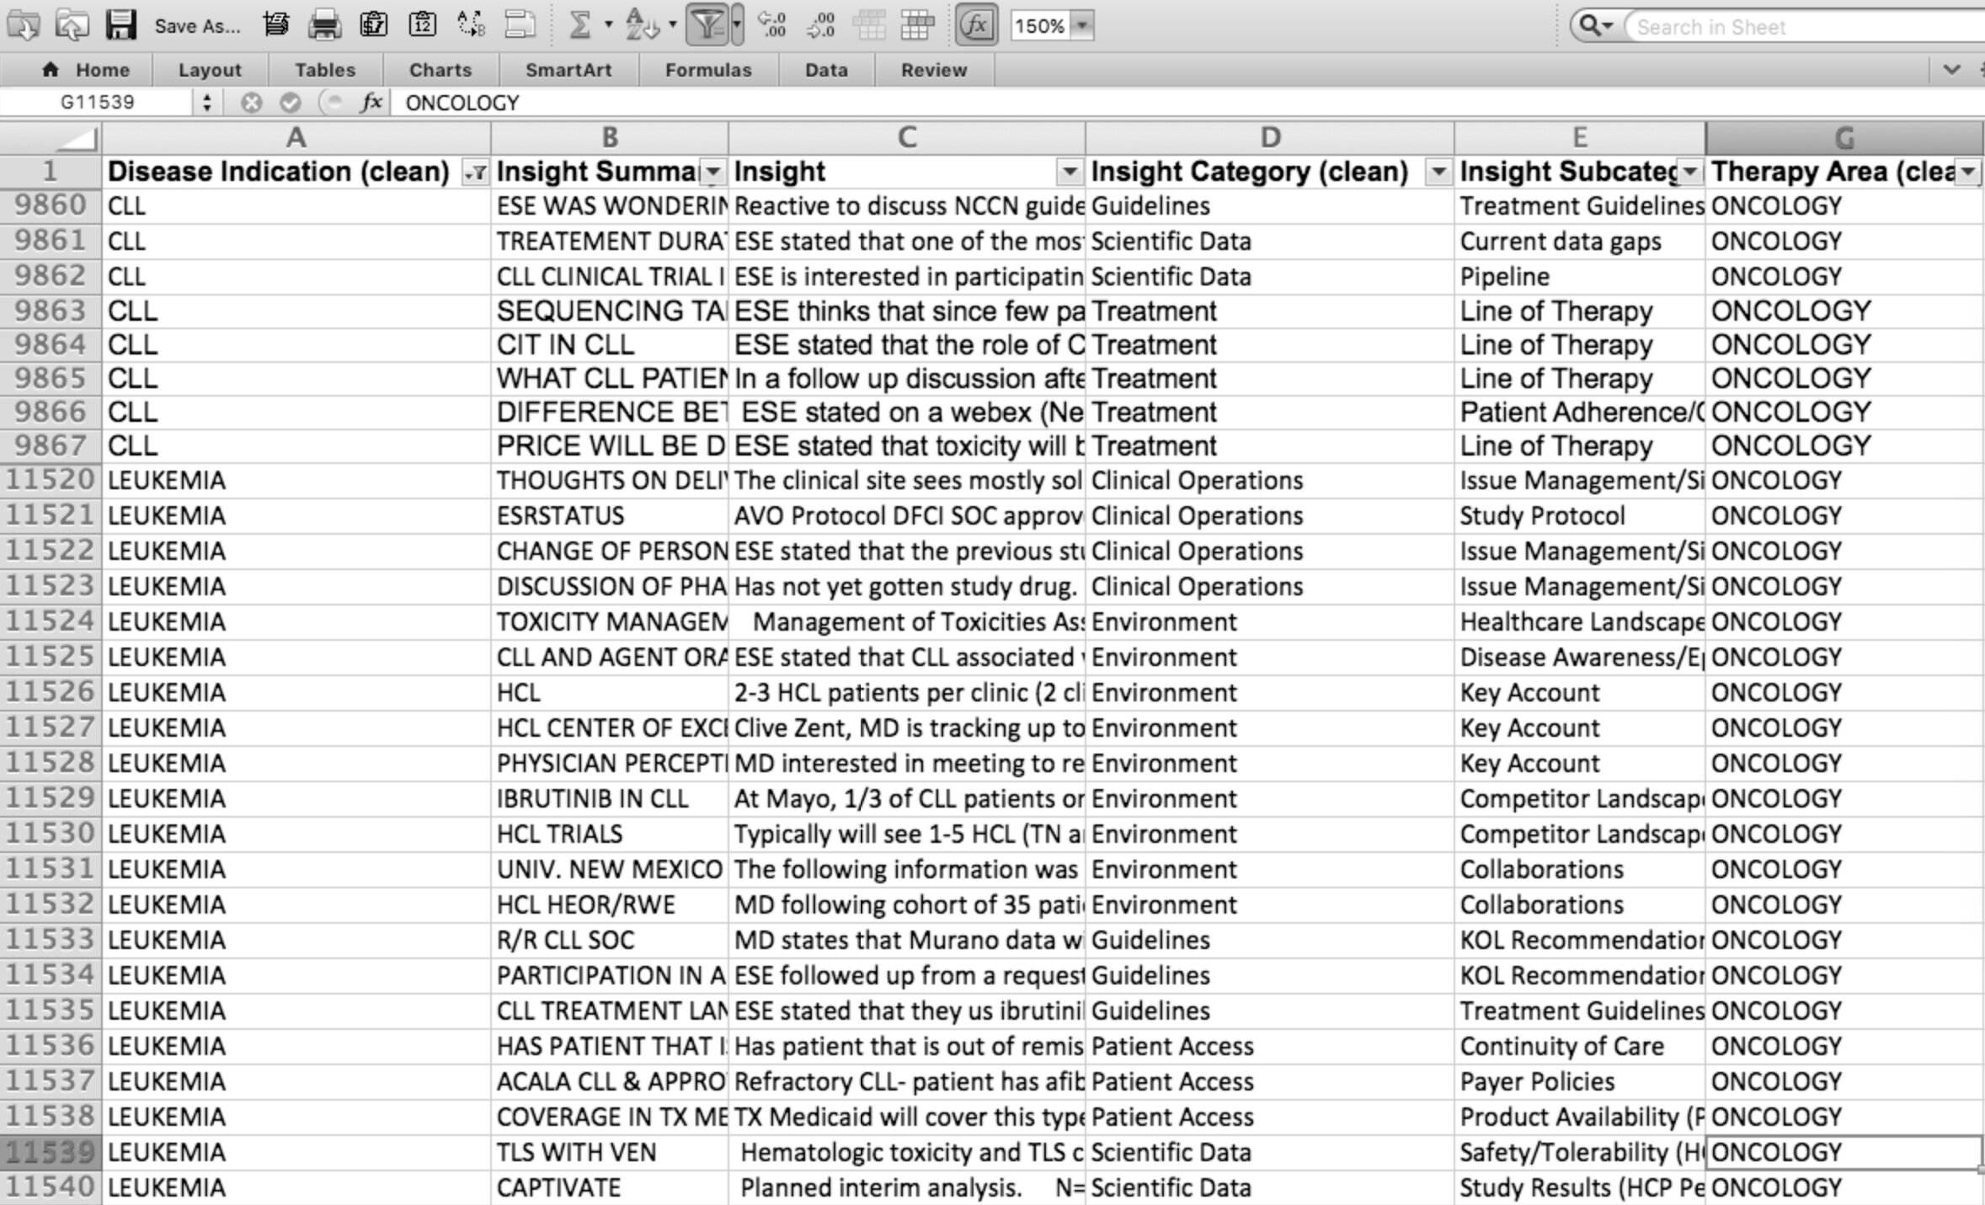Image resolution: width=1985 pixels, height=1205 pixels.
Task: Select row 11539 header
Action: tap(51, 1152)
